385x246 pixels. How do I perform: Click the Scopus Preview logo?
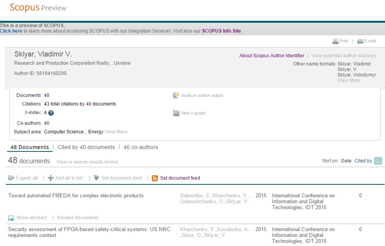(x=38, y=7)
